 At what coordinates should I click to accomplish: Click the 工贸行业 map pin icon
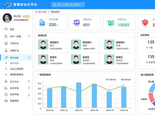(6, 43)
